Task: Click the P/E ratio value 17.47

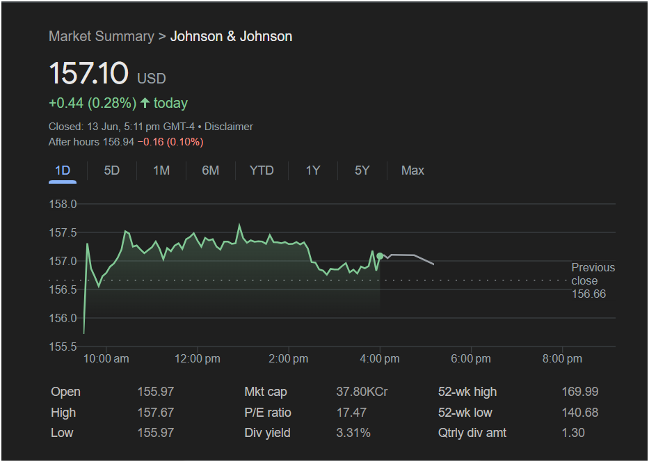Action: (351, 413)
